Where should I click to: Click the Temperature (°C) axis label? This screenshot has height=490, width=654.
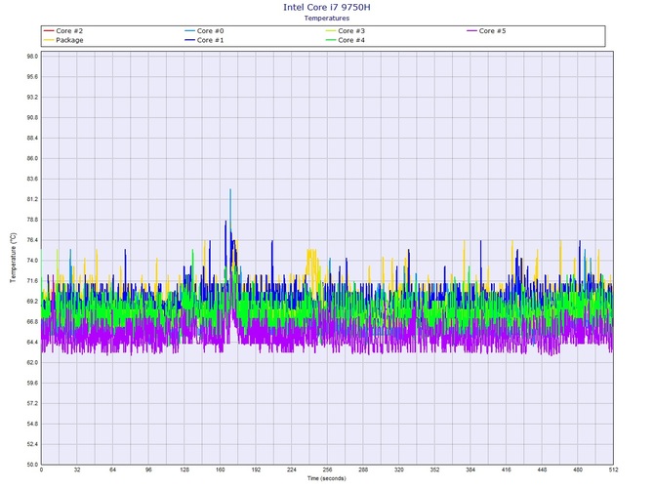point(14,258)
